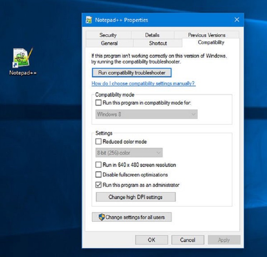Switch to the Security tab
The image size is (267, 257).
[x=108, y=35]
